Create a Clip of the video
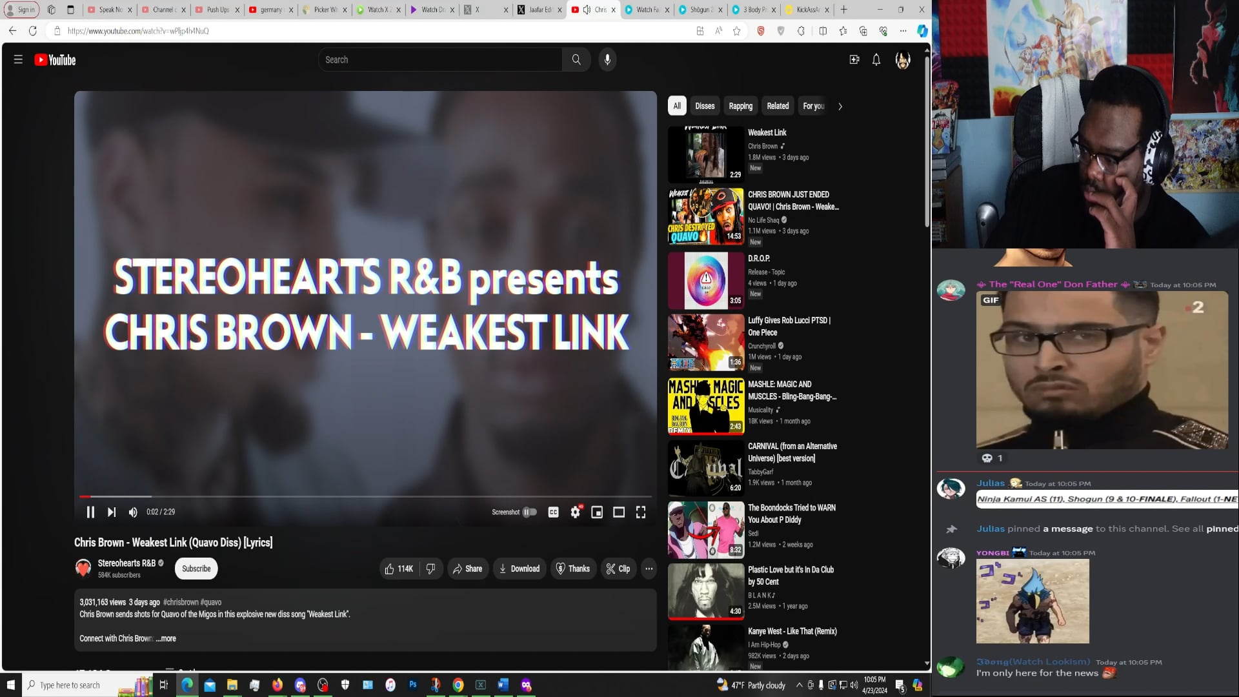 click(618, 569)
